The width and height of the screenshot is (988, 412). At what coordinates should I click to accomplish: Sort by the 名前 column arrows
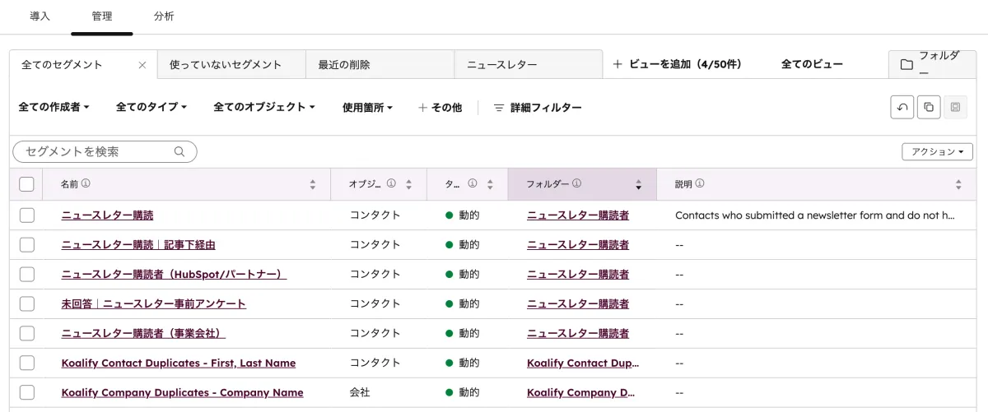312,185
